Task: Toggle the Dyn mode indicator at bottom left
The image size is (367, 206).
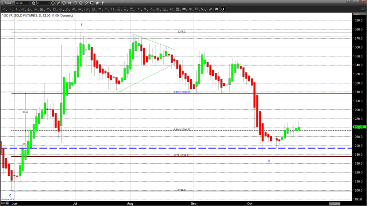Action: (3, 202)
